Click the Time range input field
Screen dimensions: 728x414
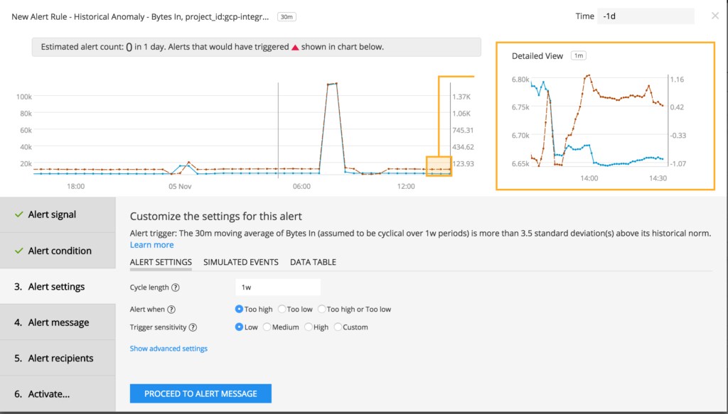pos(646,16)
